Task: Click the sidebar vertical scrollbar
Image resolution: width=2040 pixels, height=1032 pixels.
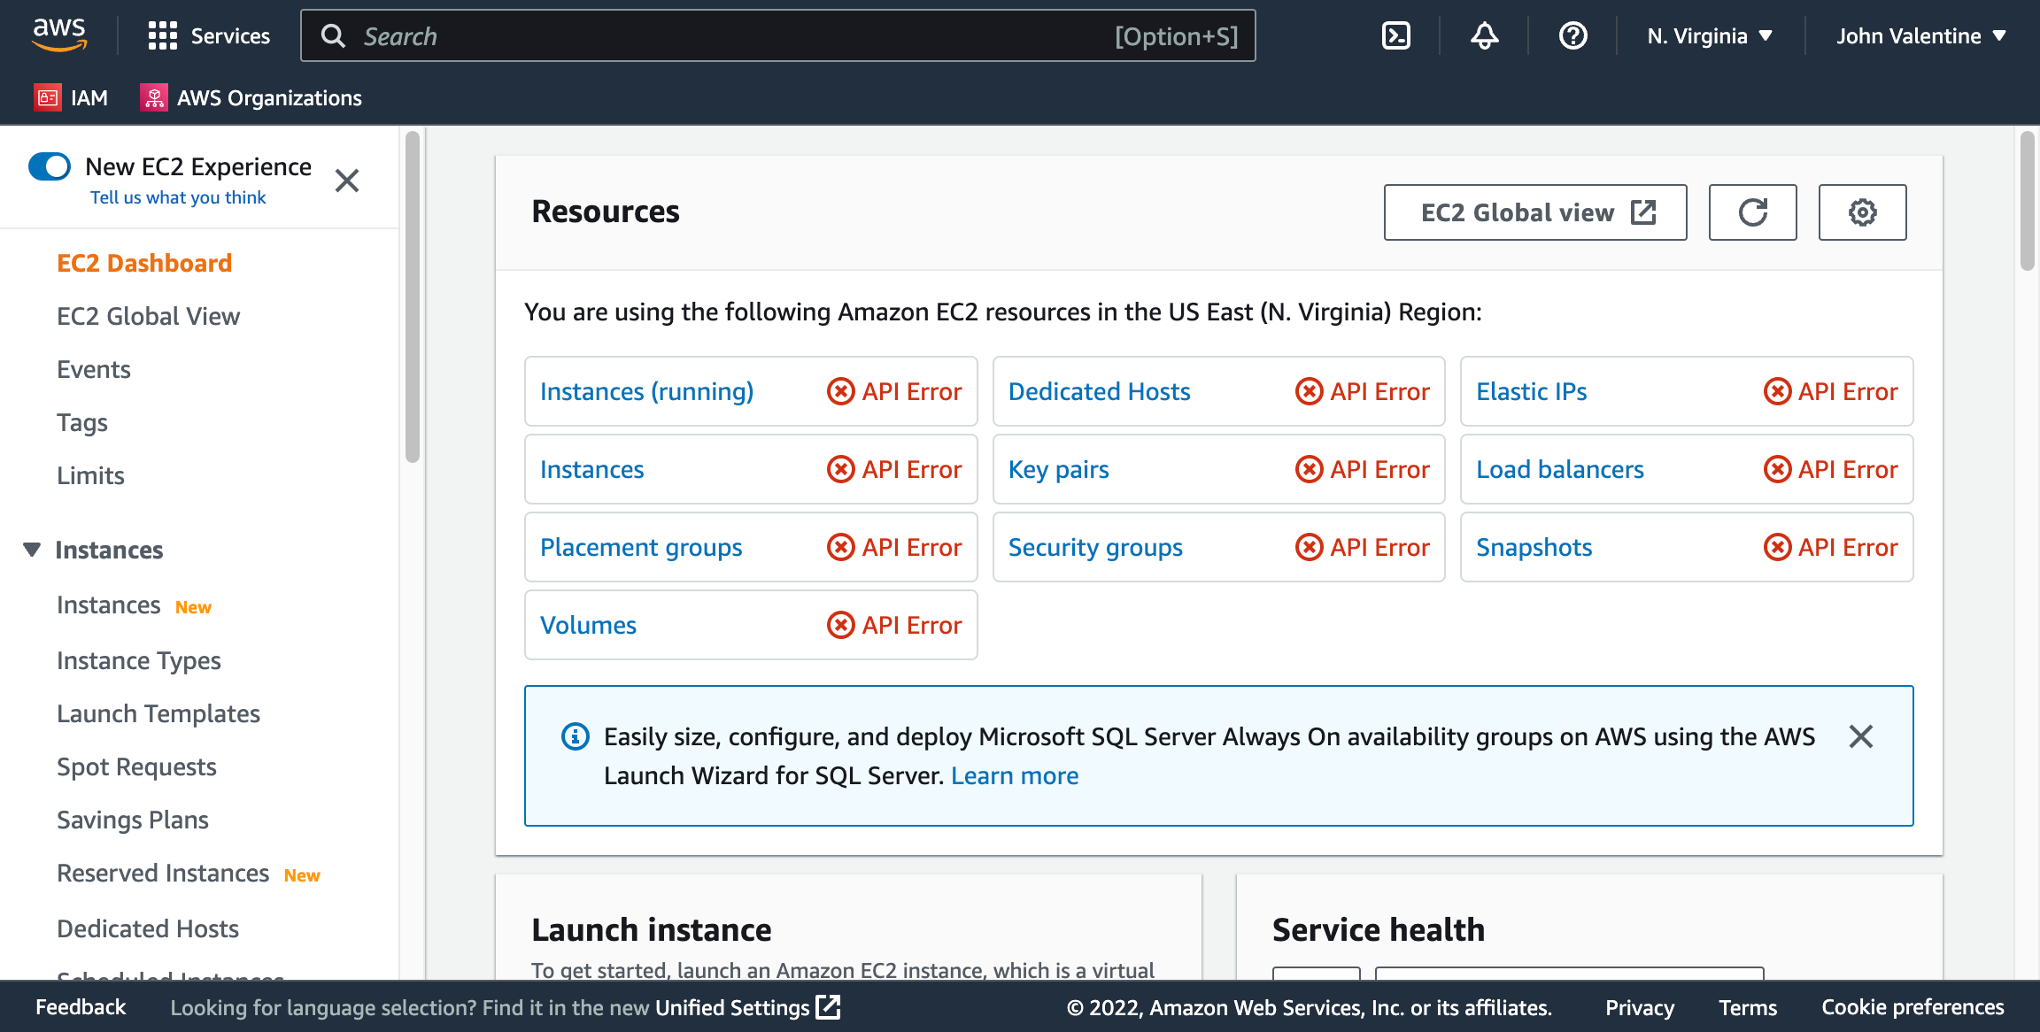Action: [x=412, y=297]
